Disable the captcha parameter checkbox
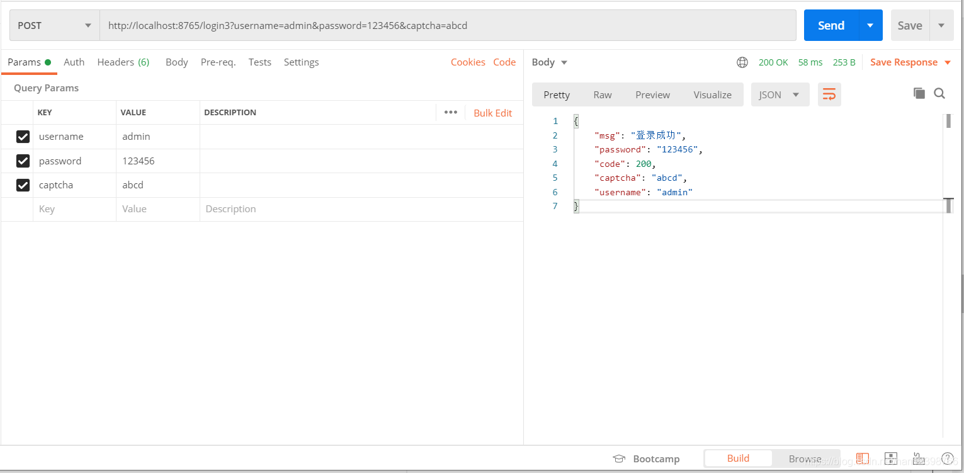The width and height of the screenshot is (964, 473). 23,185
